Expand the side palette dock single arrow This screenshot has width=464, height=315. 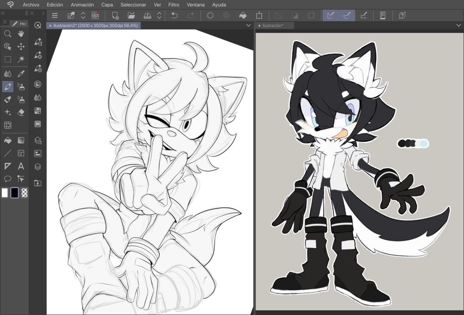(43, 13)
